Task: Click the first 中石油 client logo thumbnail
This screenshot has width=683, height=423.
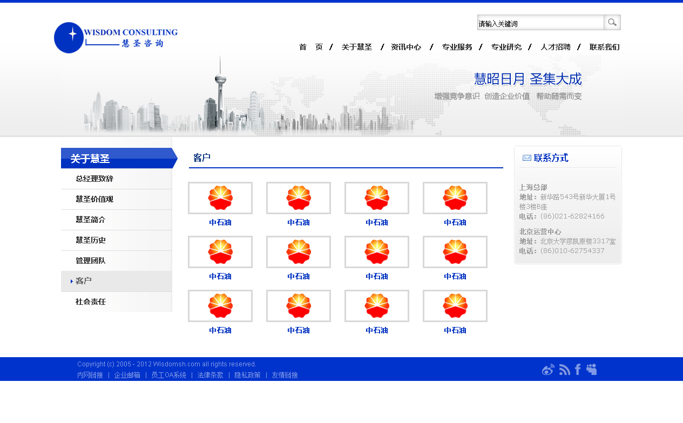Action: click(x=220, y=198)
